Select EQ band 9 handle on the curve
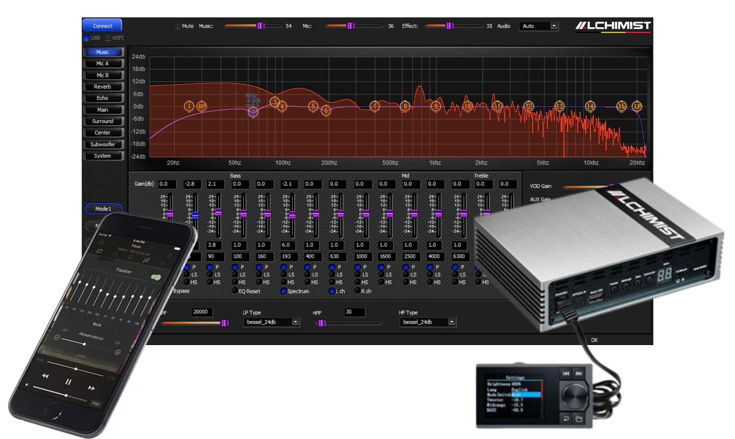The image size is (735, 439). point(436,106)
